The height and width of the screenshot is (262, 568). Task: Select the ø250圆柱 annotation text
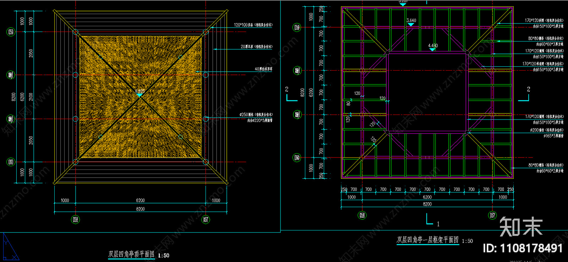256,115
